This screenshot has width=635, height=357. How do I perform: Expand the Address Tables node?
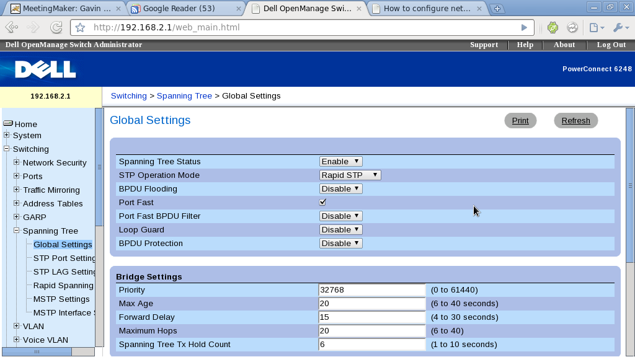[x=17, y=203]
